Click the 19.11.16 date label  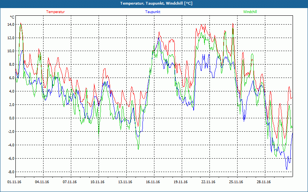(181, 182)
